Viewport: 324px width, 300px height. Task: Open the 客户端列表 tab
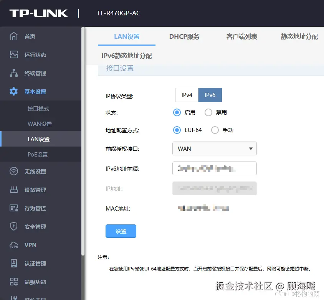(242, 37)
